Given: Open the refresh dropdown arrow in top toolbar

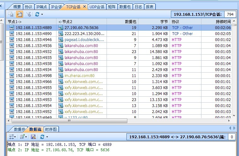Looking at the screenshot, I should point(42,14).
